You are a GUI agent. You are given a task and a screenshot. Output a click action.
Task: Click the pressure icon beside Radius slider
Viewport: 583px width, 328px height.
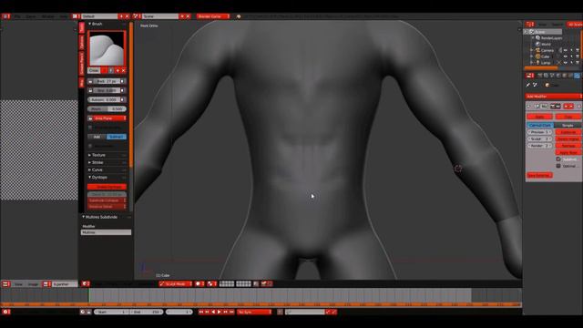coord(122,81)
